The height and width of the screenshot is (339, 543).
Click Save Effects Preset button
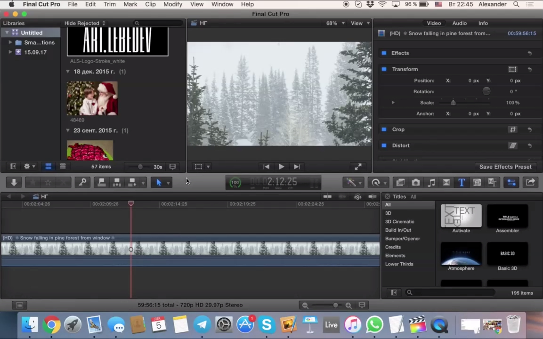coord(505,167)
